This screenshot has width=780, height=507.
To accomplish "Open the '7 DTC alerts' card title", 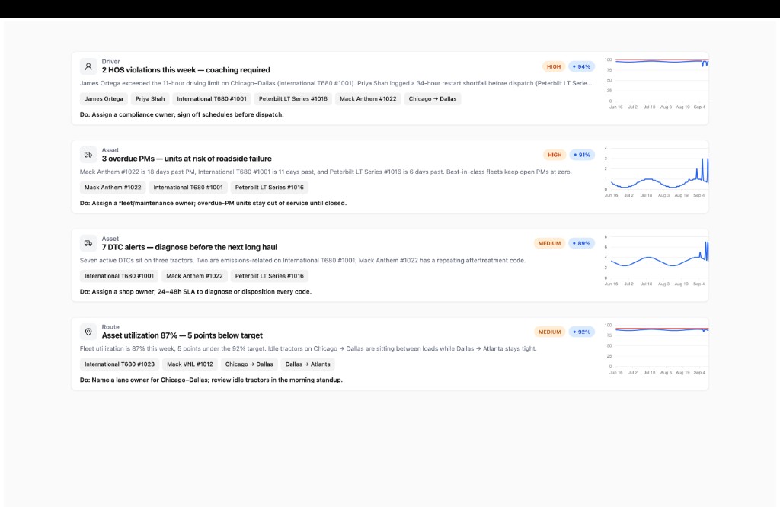I will (190, 247).
